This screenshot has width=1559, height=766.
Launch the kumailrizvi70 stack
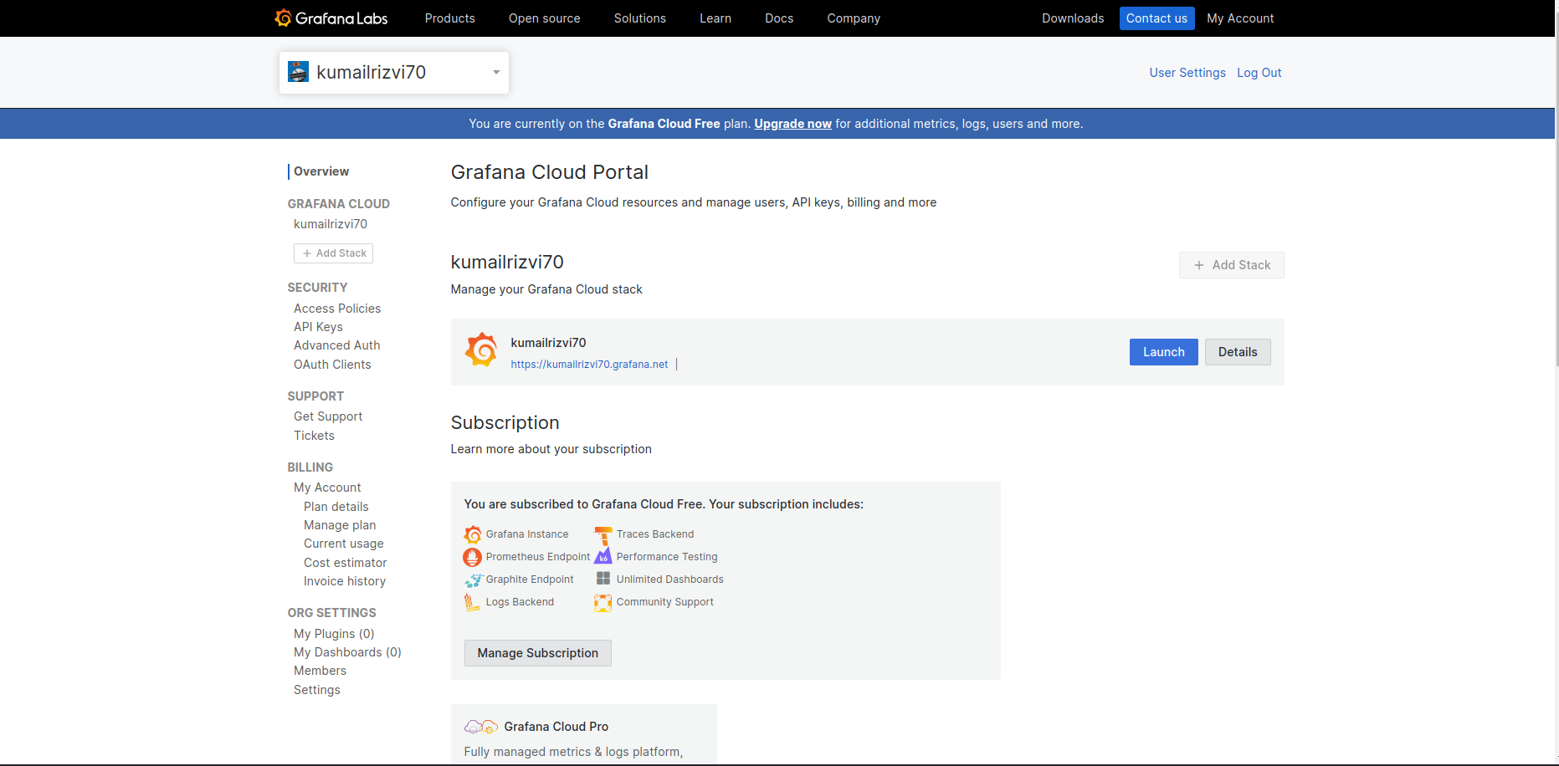(x=1163, y=352)
